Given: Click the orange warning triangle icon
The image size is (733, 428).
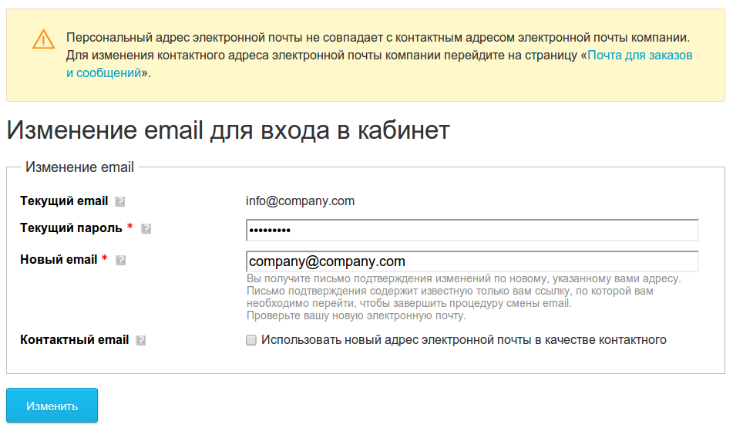Looking at the screenshot, I should (x=43, y=39).
